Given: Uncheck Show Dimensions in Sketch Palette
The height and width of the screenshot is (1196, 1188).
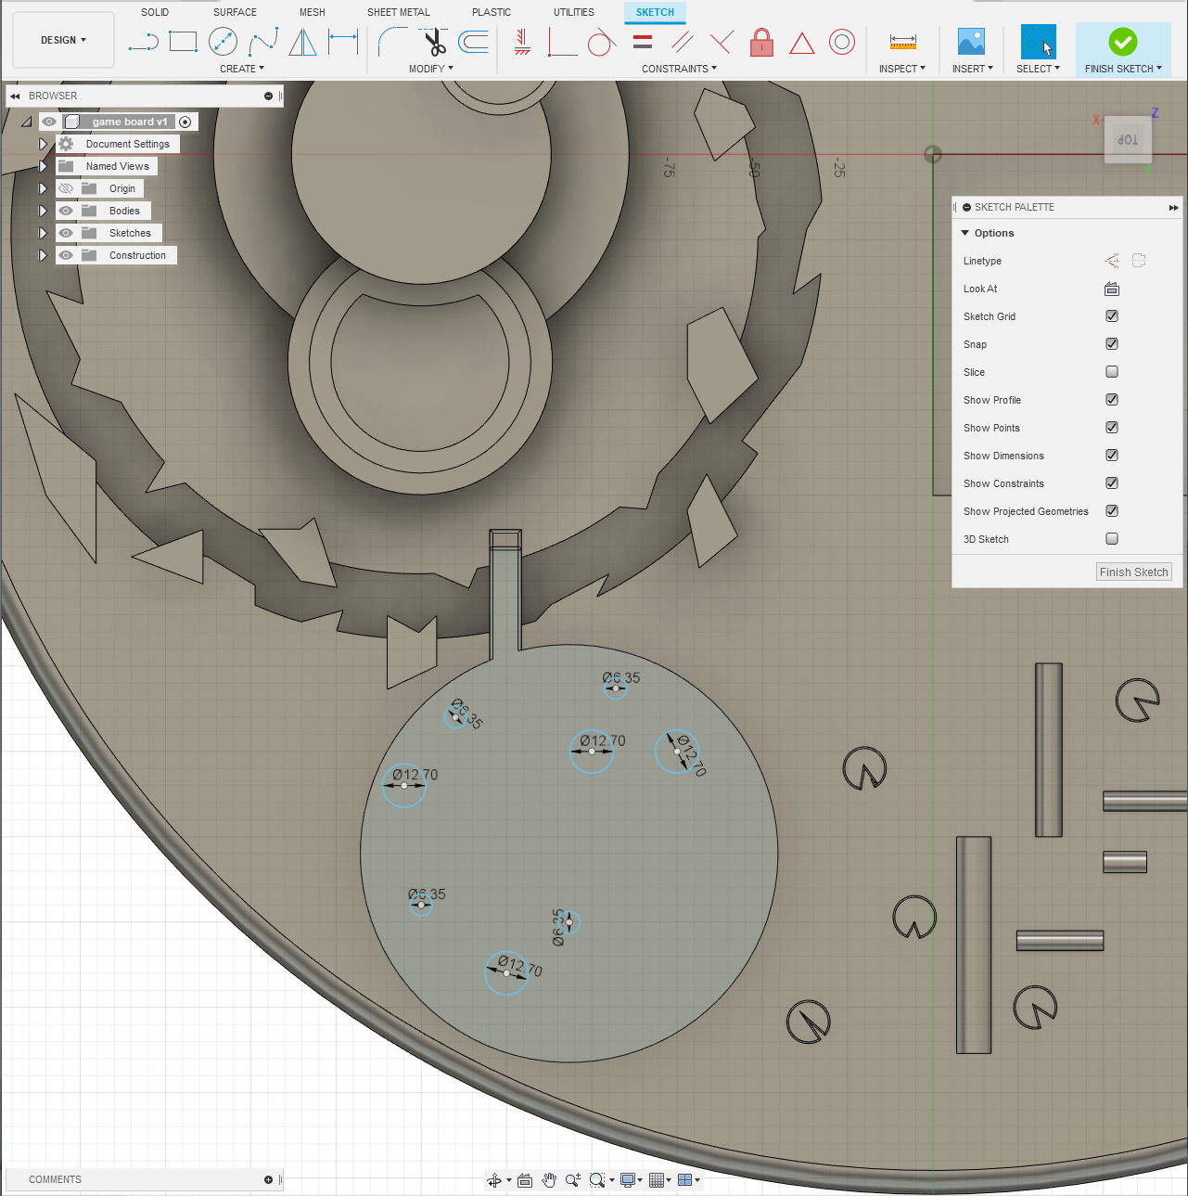Looking at the screenshot, I should [1111, 455].
